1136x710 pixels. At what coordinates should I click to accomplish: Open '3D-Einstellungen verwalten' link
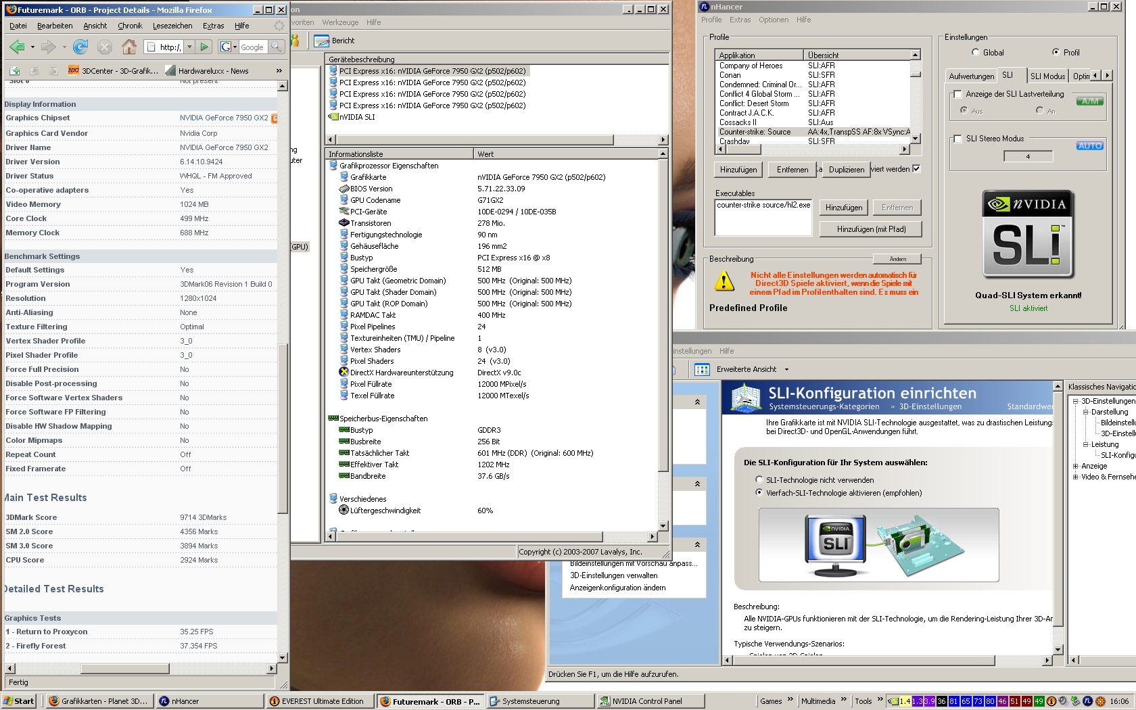pyautogui.click(x=613, y=575)
